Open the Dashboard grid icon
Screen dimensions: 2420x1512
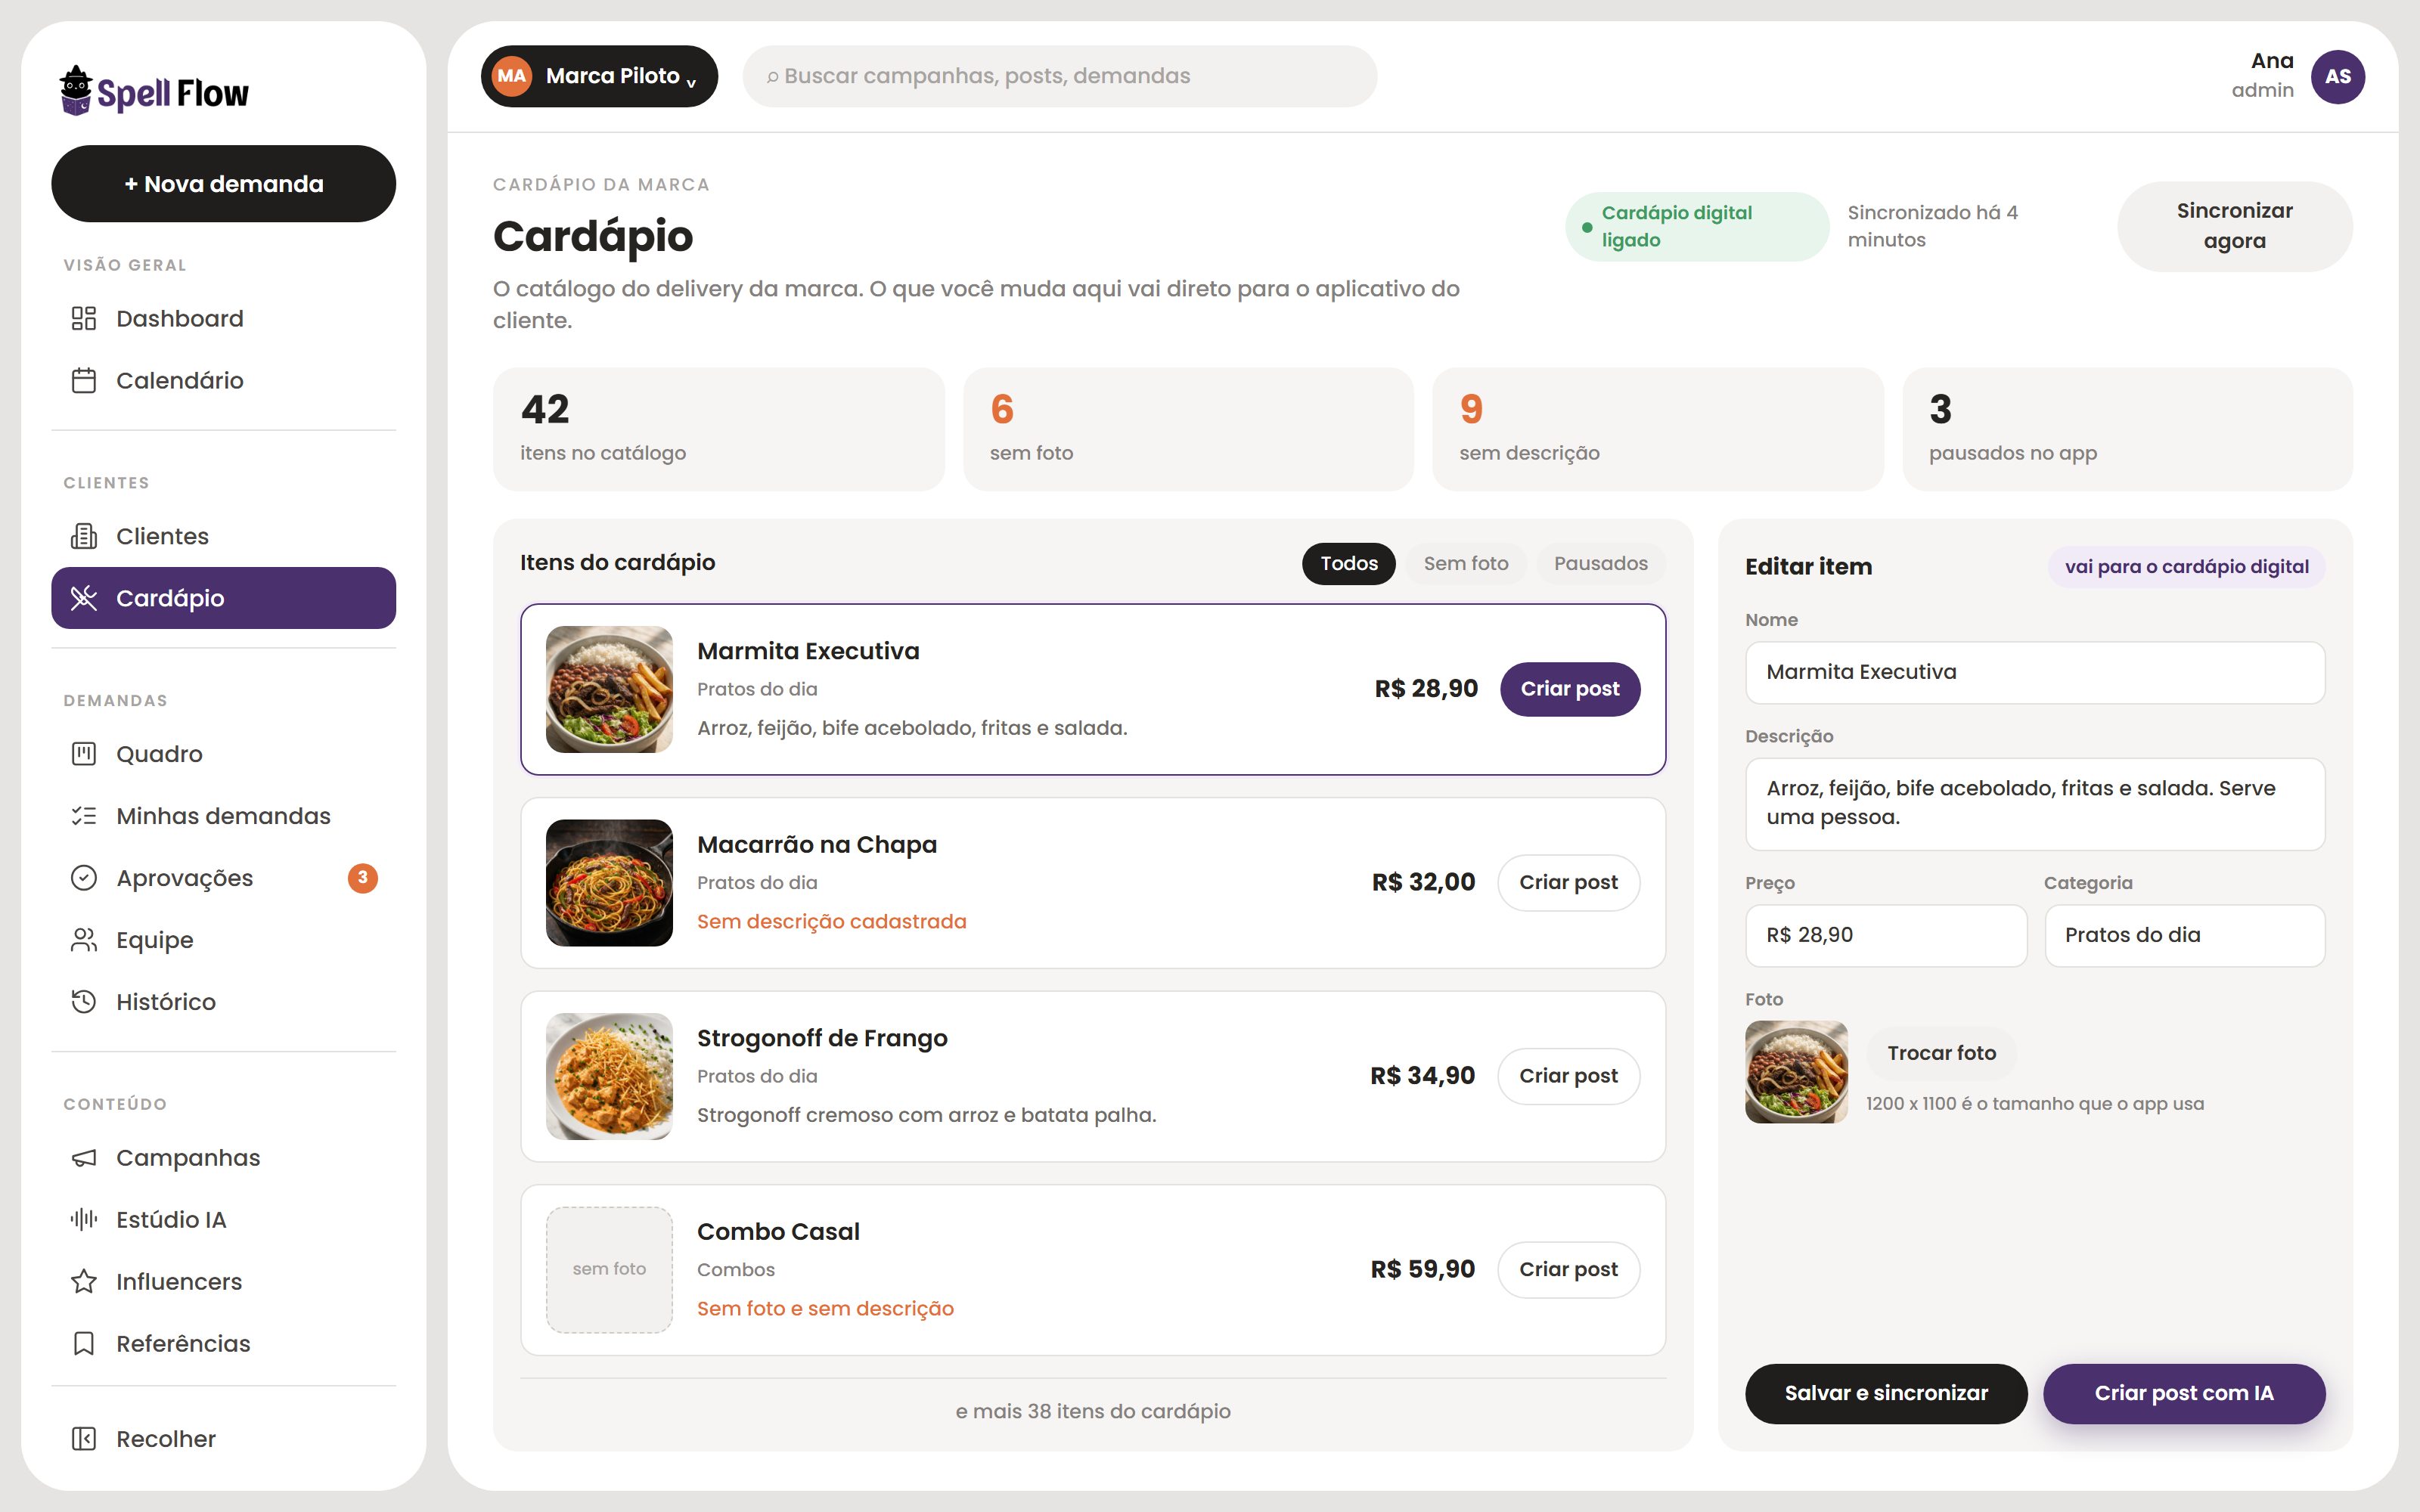tap(84, 318)
